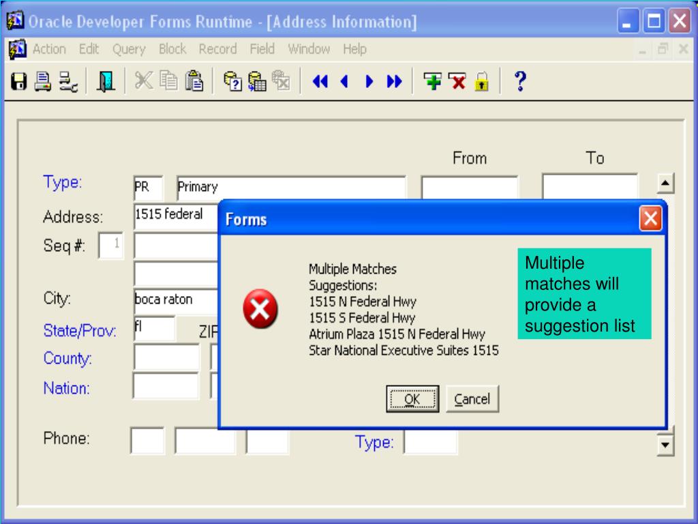This screenshot has width=698, height=524.
Task: Click the blue Type: label above Address
Action: 62,183
